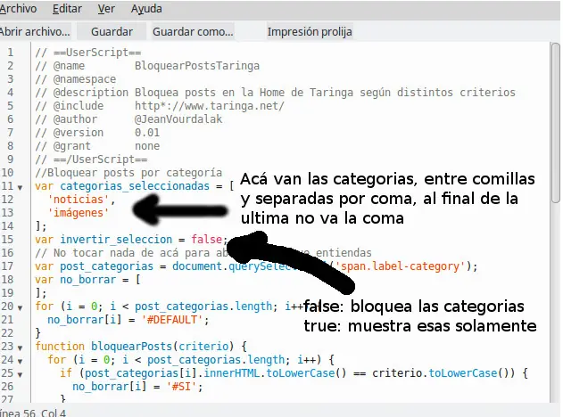Image resolution: width=563 pixels, height=417 pixels.
Task: Collapse the fold arrow on line 24
Action: (x=21, y=361)
